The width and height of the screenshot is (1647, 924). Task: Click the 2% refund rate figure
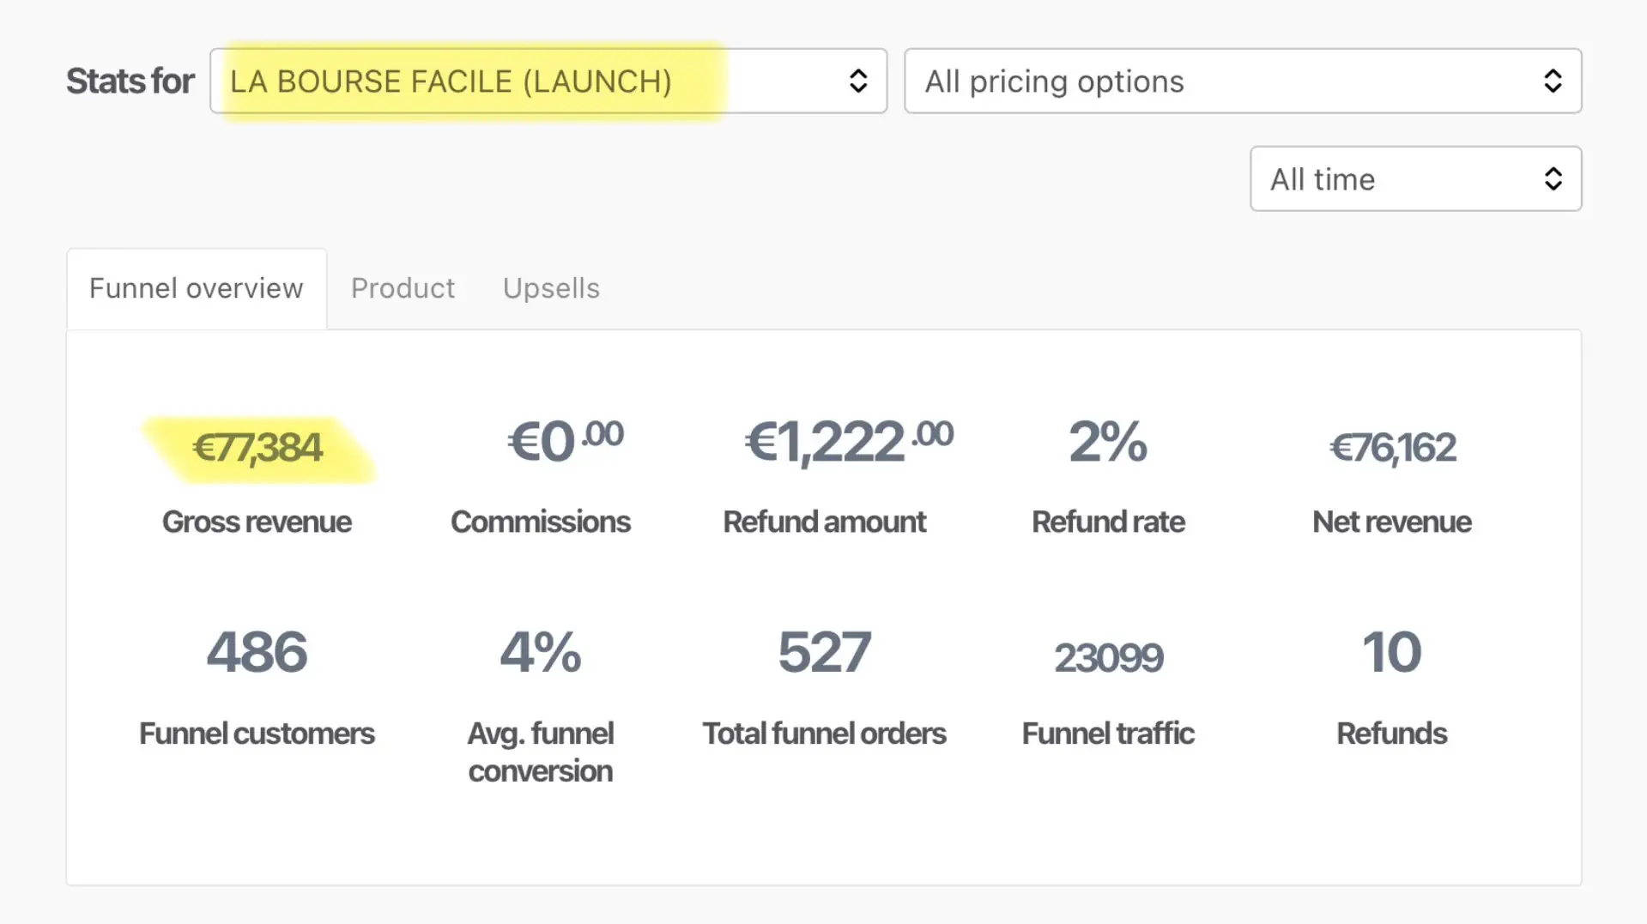[x=1107, y=442]
